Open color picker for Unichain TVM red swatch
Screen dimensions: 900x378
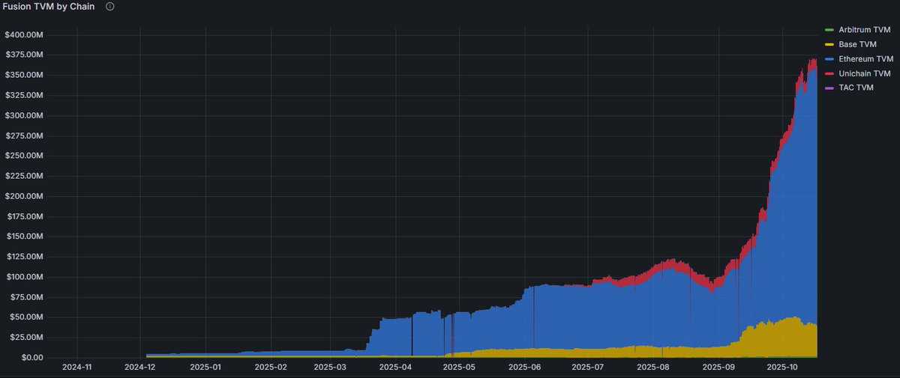pyautogui.click(x=829, y=73)
